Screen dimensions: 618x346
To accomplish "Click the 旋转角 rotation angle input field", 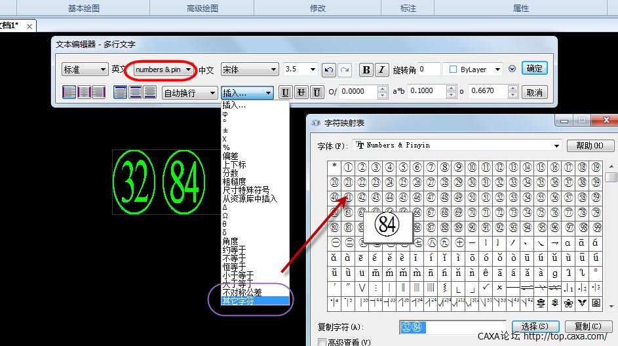I will (x=429, y=69).
